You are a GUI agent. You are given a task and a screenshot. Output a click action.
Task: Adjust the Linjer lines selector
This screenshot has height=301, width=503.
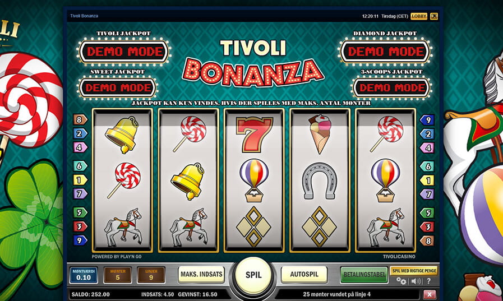[x=151, y=275]
